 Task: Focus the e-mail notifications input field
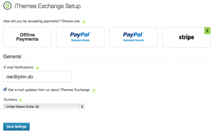point(37,77)
